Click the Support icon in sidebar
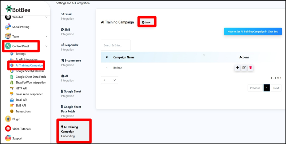 point(8,138)
